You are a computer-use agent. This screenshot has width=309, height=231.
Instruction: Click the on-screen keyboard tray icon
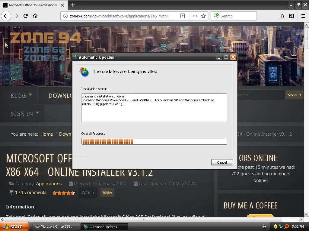tap(264, 227)
